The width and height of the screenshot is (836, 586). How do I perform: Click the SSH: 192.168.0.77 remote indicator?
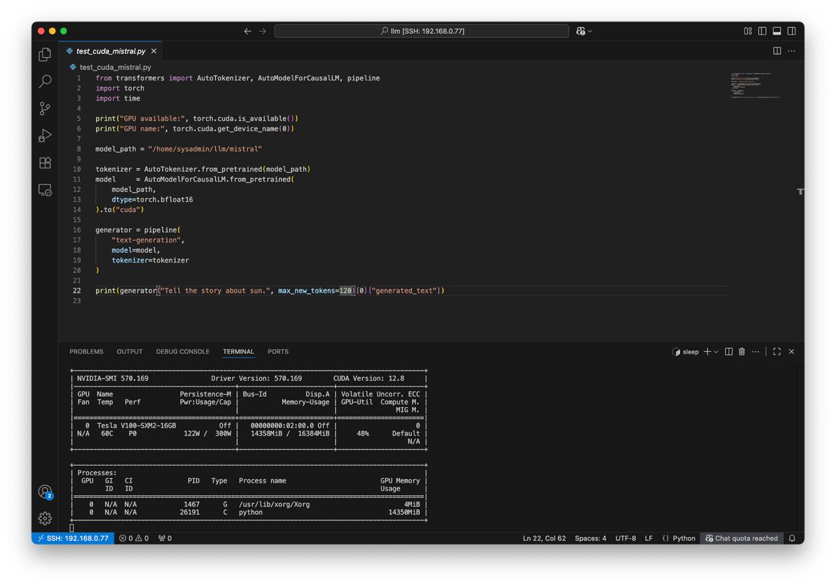pos(72,538)
